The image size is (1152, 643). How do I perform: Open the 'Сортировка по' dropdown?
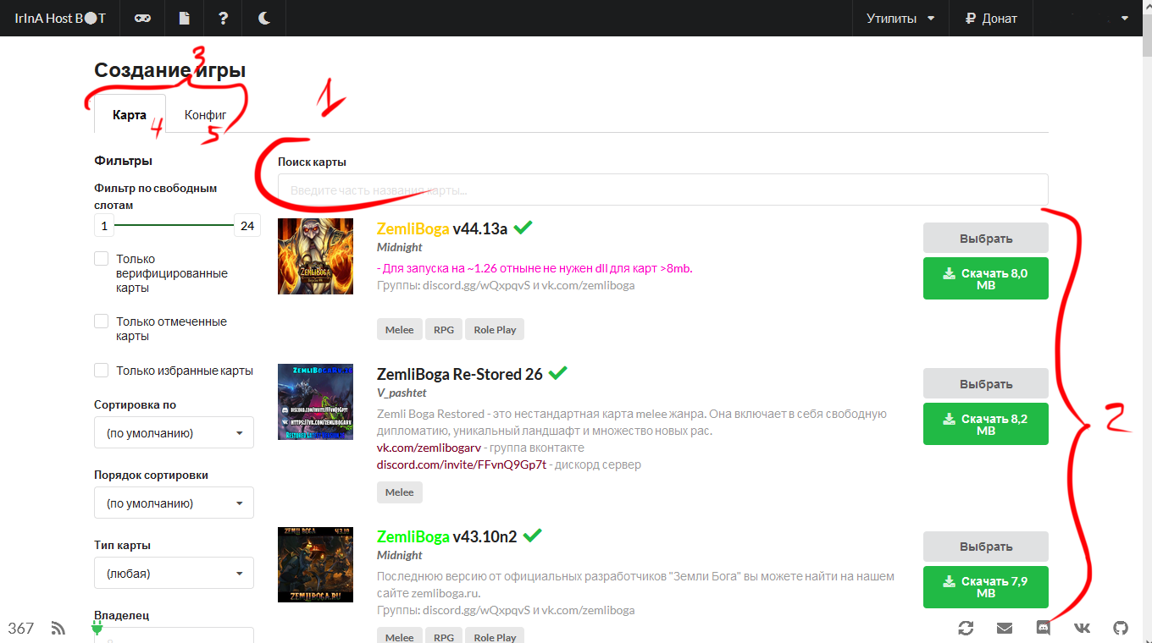[x=174, y=433]
